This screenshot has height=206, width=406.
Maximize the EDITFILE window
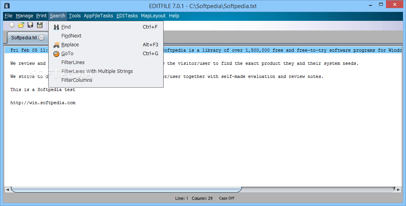[x=381, y=4]
